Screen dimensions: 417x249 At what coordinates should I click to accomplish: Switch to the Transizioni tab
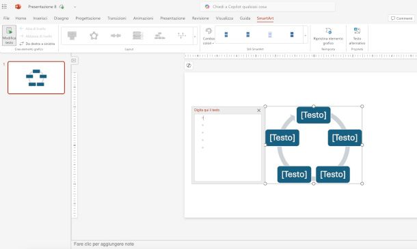click(117, 18)
